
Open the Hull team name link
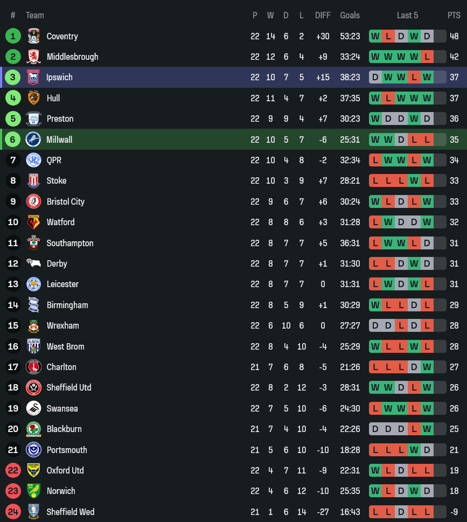53,98
